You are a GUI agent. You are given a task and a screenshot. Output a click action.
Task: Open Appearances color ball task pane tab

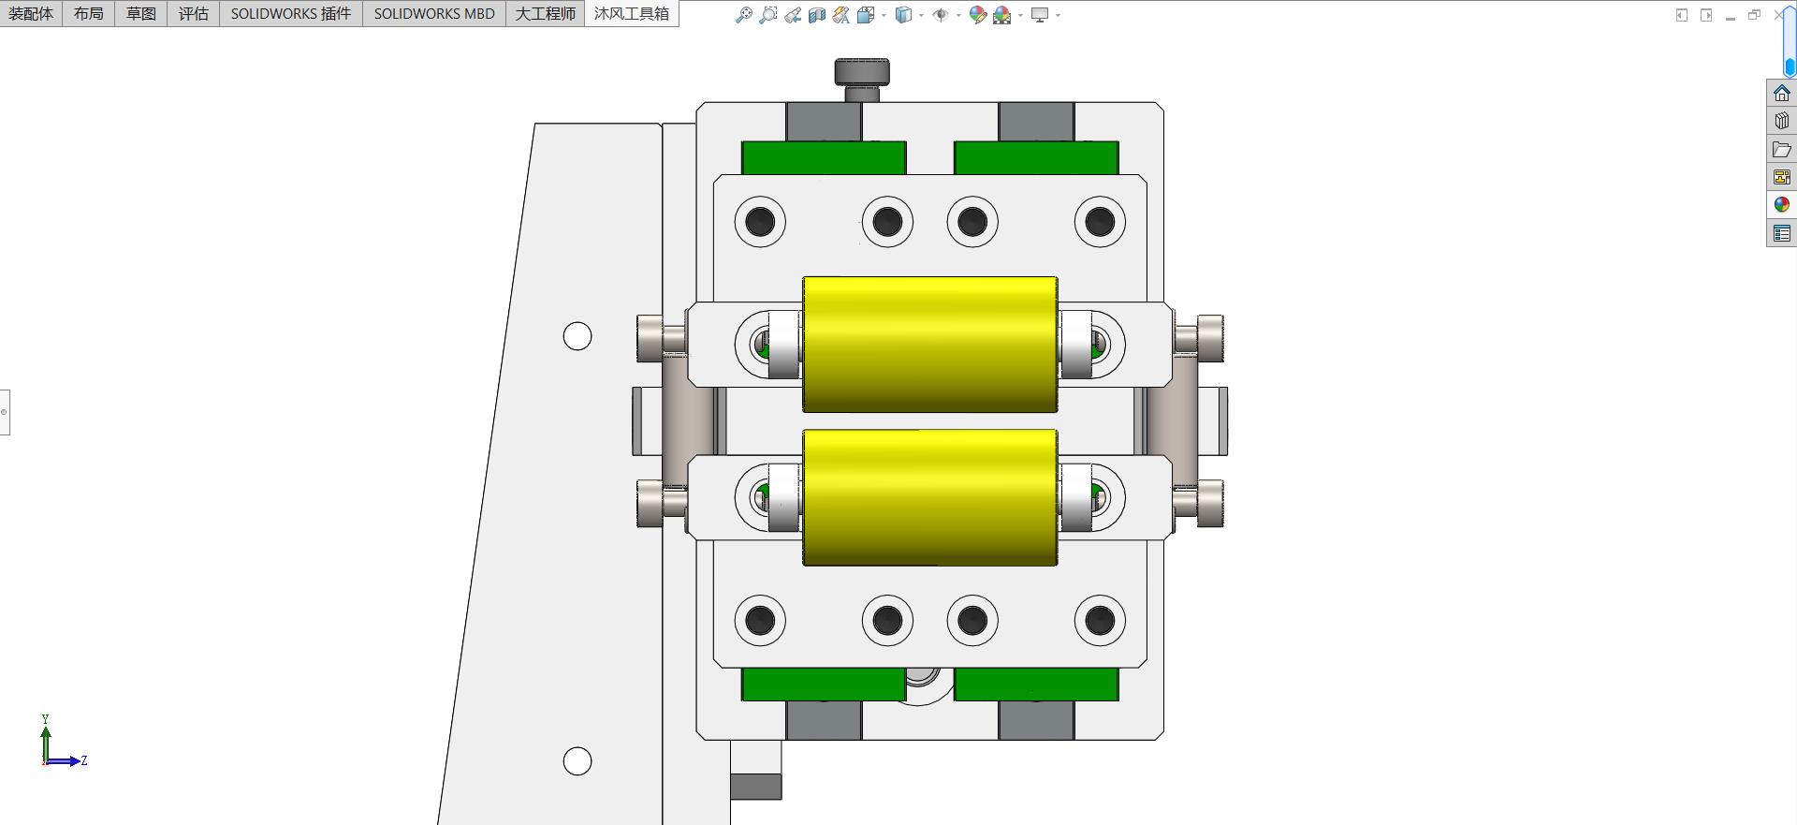[x=1782, y=205]
